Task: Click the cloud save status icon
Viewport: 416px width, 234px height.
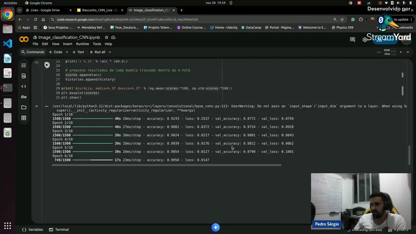Action: pyautogui.click(x=113, y=37)
